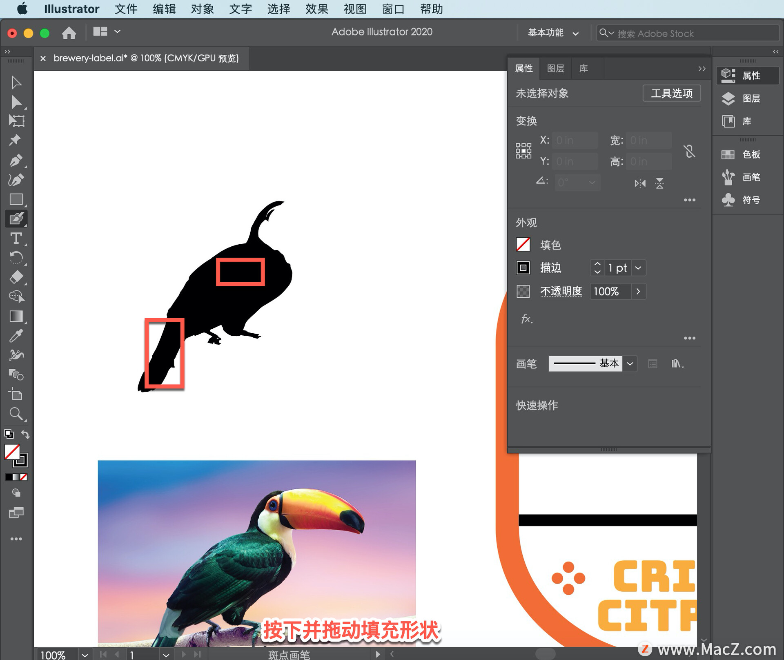
Task: Open the brush definition dropdown
Action: coord(630,363)
